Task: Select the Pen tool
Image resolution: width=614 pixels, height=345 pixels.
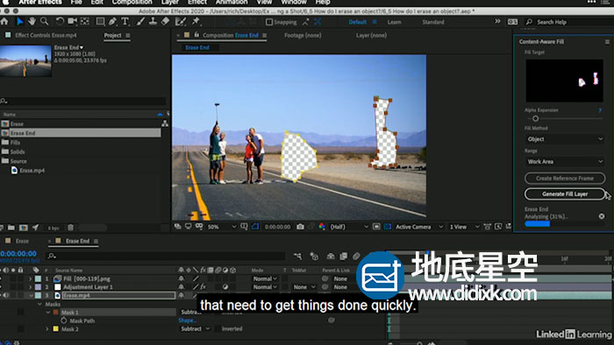Action: 112,22
